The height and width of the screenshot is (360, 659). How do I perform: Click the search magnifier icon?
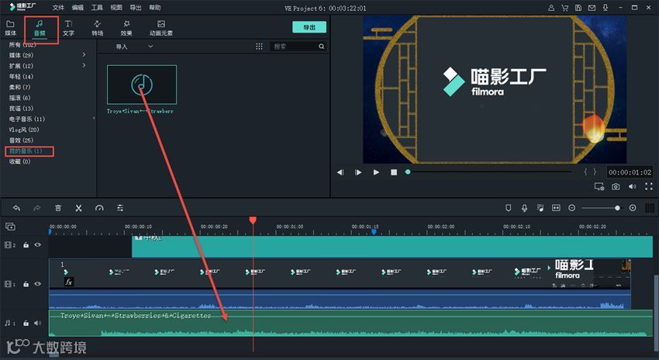[x=322, y=47]
